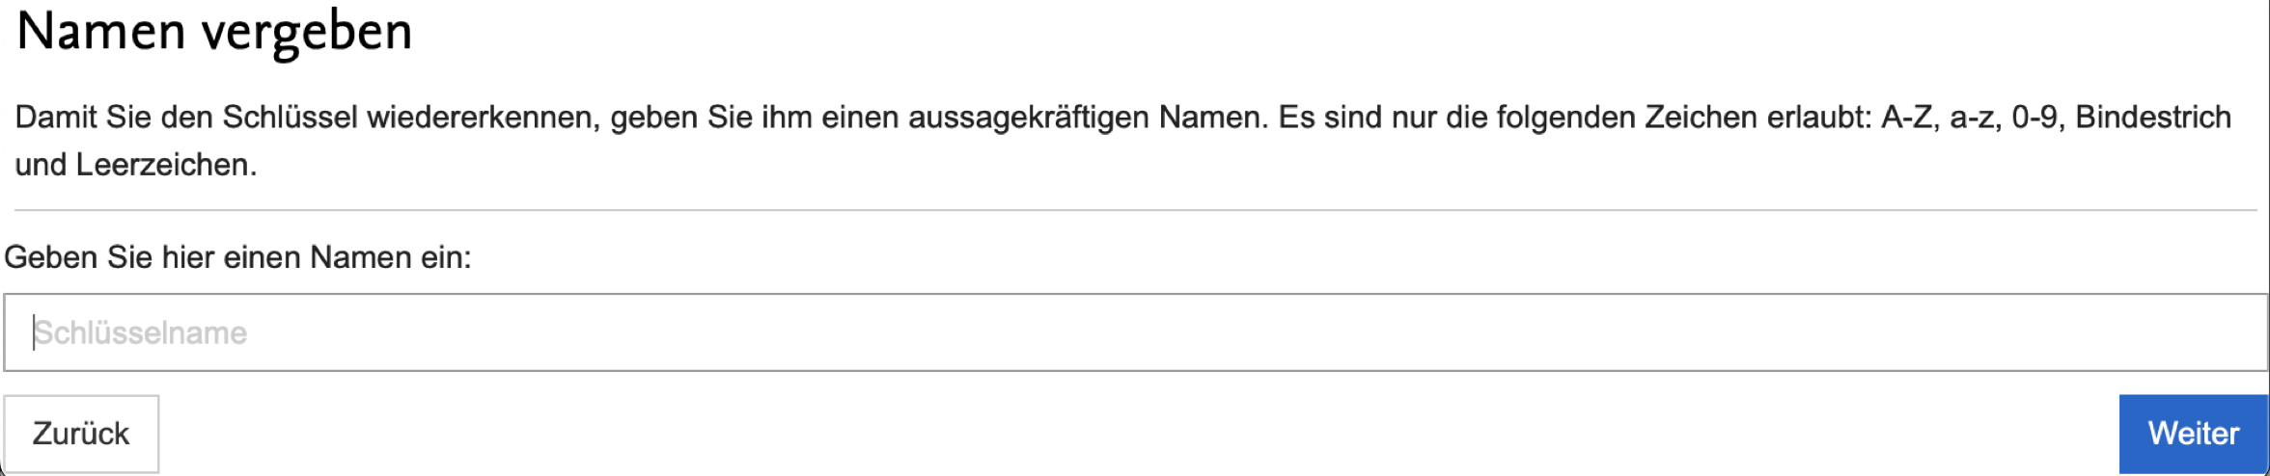The width and height of the screenshot is (2270, 476).
Task: Click the Weiter button
Action: pos(2193,434)
